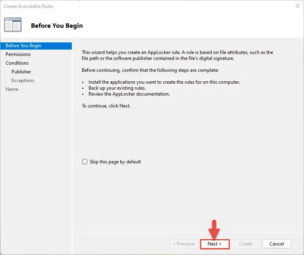Select the Exceptions sub-step
The height and width of the screenshot is (255, 304).
click(23, 81)
